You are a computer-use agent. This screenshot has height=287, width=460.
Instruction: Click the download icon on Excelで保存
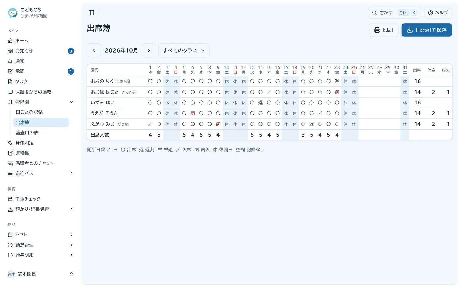coord(410,30)
